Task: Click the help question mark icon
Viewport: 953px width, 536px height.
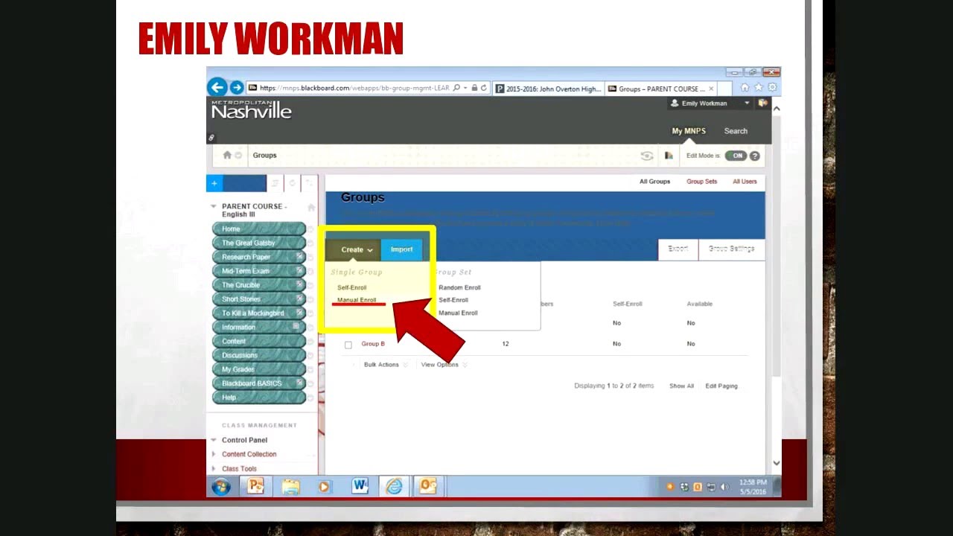Action: coord(755,156)
